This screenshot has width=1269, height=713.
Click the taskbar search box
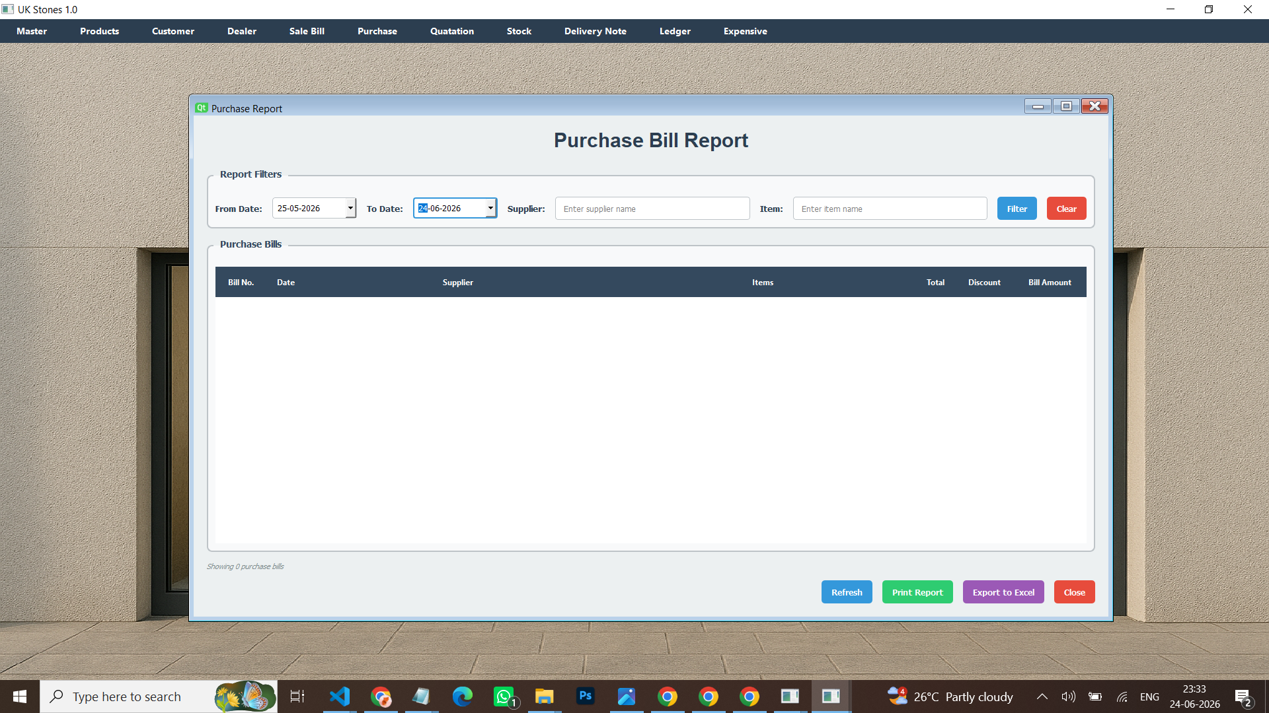click(159, 696)
